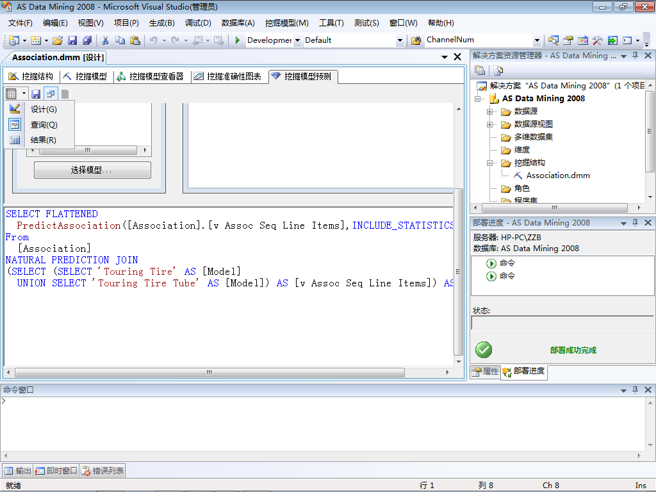656x492 pixels.
Task: Switch to the 挖掘结构 tab
Action: click(31, 76)
